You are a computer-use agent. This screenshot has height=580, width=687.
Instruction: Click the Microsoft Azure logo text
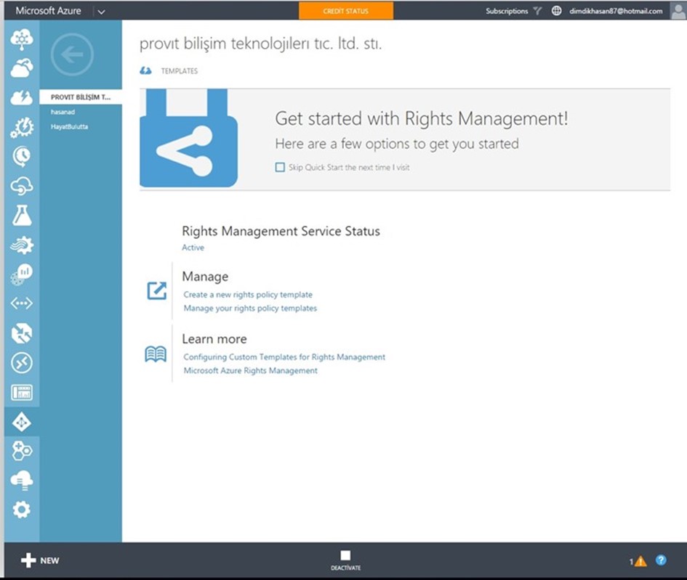point(48,11)
